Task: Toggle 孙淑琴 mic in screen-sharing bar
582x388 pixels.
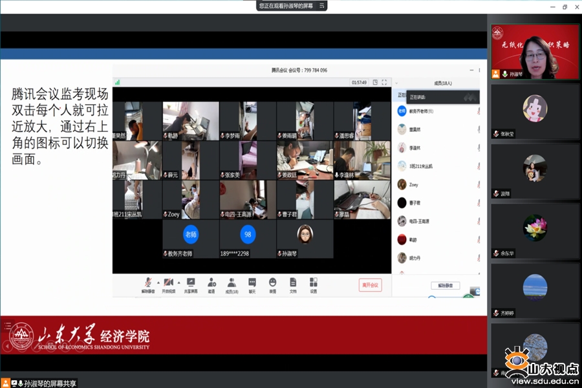Action: point(20,383)
